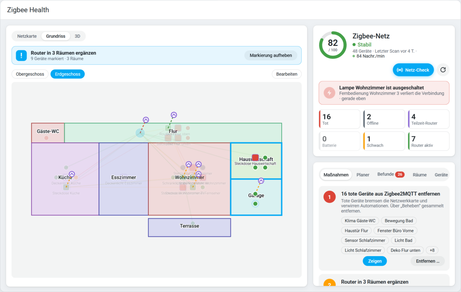
Task: Open the Entfernen … action
Action: (x=428, y=261)
